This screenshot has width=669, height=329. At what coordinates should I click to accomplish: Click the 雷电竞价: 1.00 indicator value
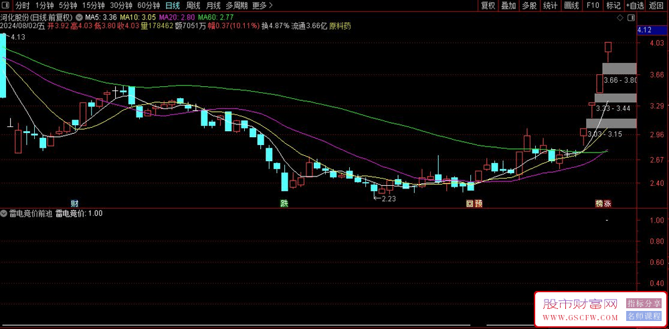79,214
